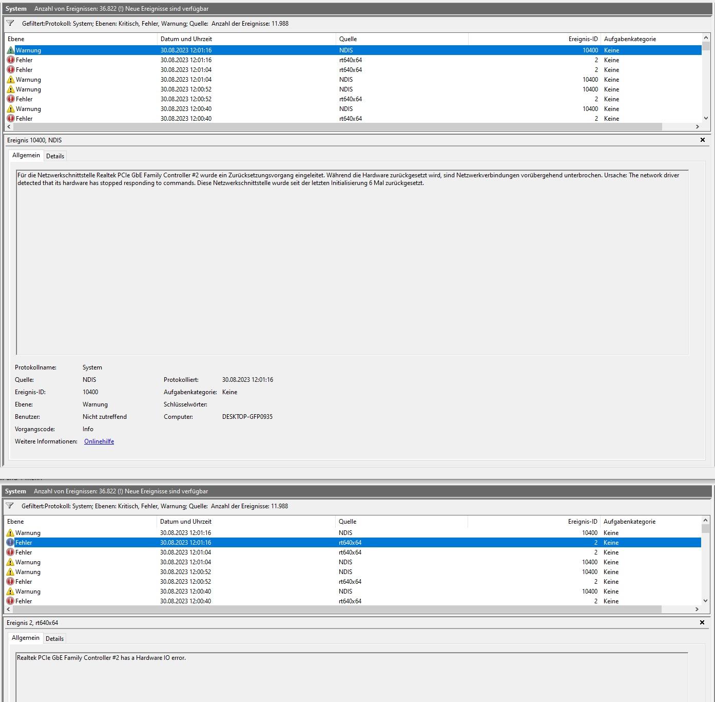Sort by Aufgabenkategorie column in lower list
Screen dimensions: 715x702
[650, 522]
